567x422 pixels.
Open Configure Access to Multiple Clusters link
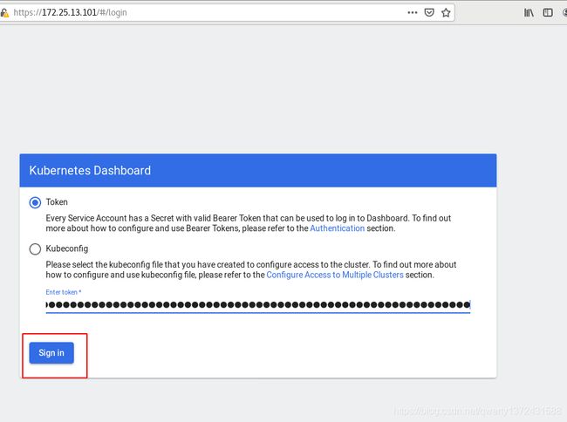pos(335,275)
